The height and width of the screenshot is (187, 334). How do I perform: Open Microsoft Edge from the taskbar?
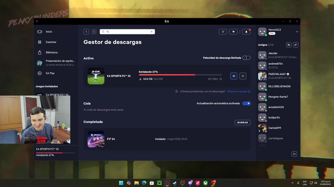point(144,183)
